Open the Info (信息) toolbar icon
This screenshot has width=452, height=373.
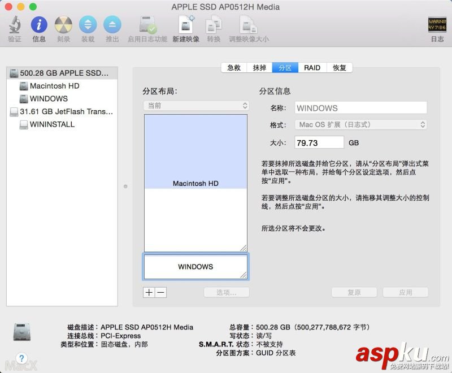point(39,25)
